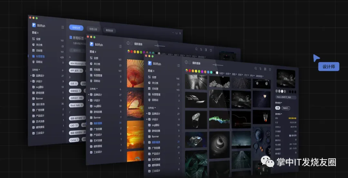The image size is (348, 178).
Task: Click the search icon in front window toolbar
Action: pos(256,68)
